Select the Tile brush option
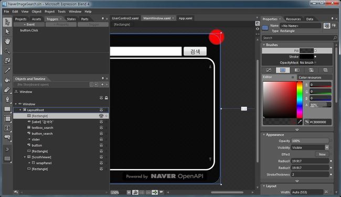Screen dimensions: 341x197 click(311, 70)
